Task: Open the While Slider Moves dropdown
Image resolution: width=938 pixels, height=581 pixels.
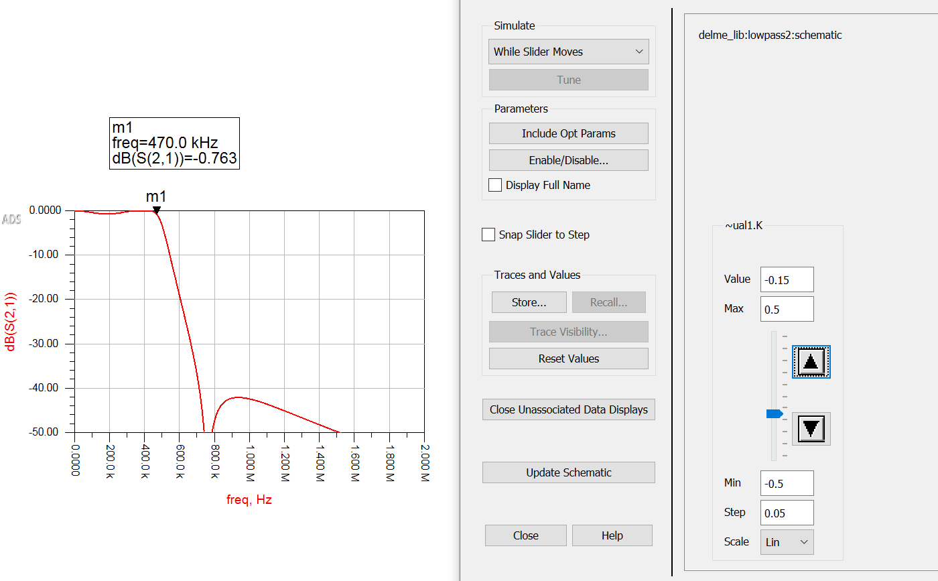Action: tap(569, 52)
